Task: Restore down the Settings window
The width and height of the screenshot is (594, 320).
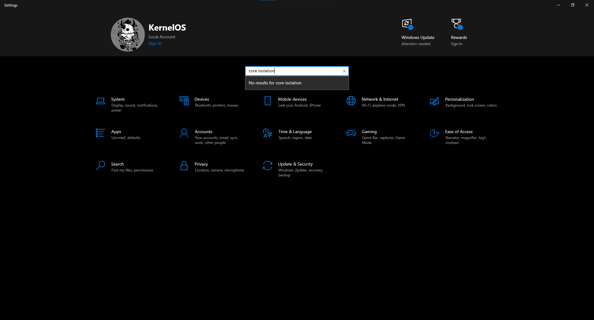Action: (573, 5)
